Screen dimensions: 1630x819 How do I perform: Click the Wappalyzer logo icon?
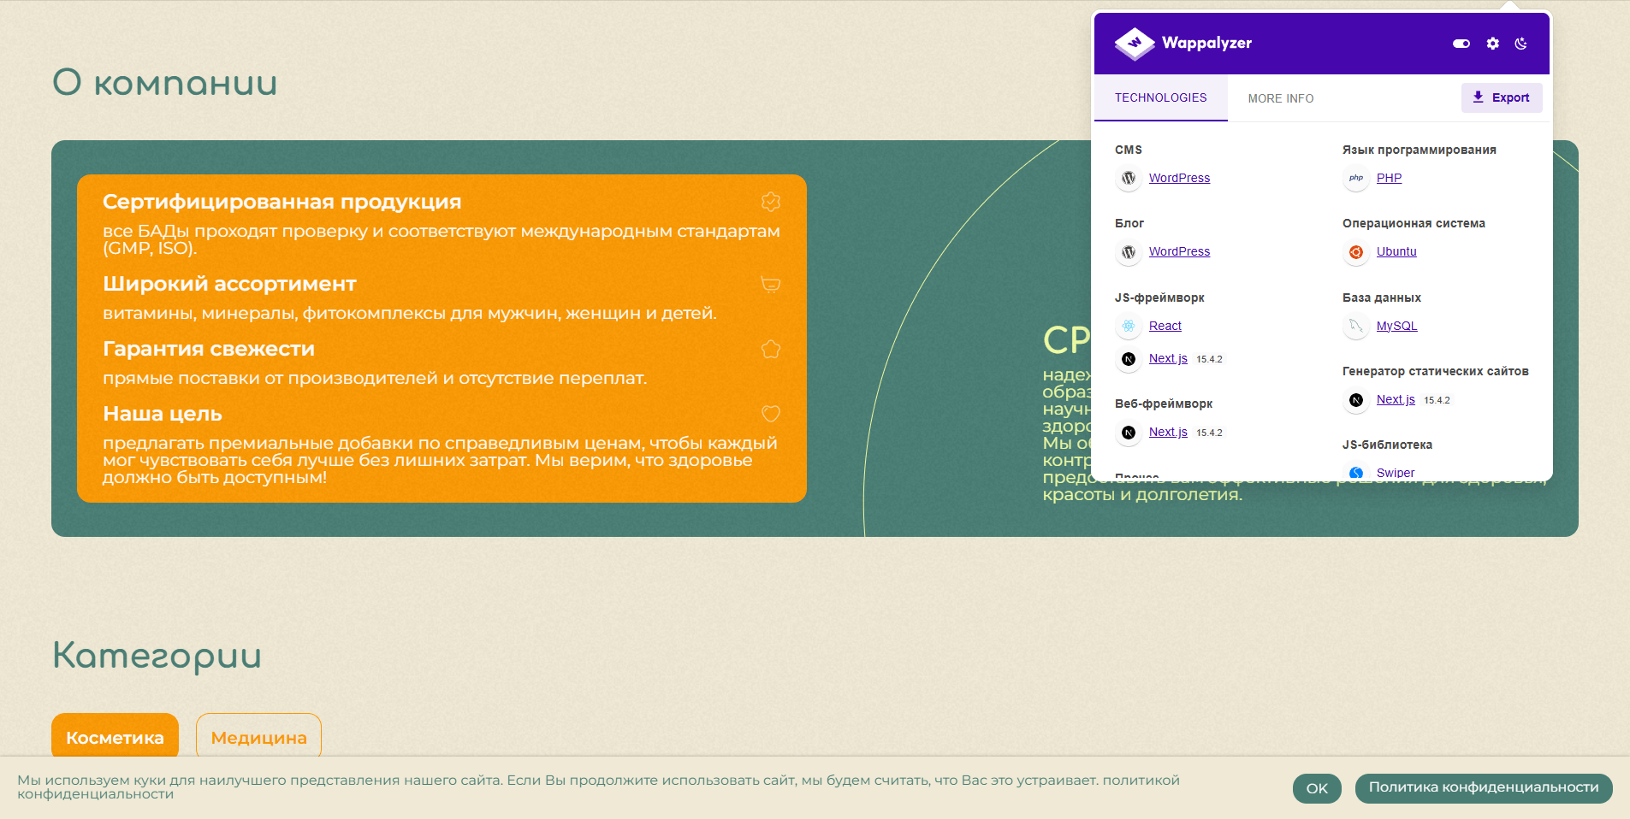pyautogui.click(x=1135, y=44)
